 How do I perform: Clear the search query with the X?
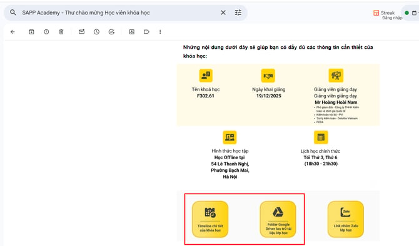223,12
